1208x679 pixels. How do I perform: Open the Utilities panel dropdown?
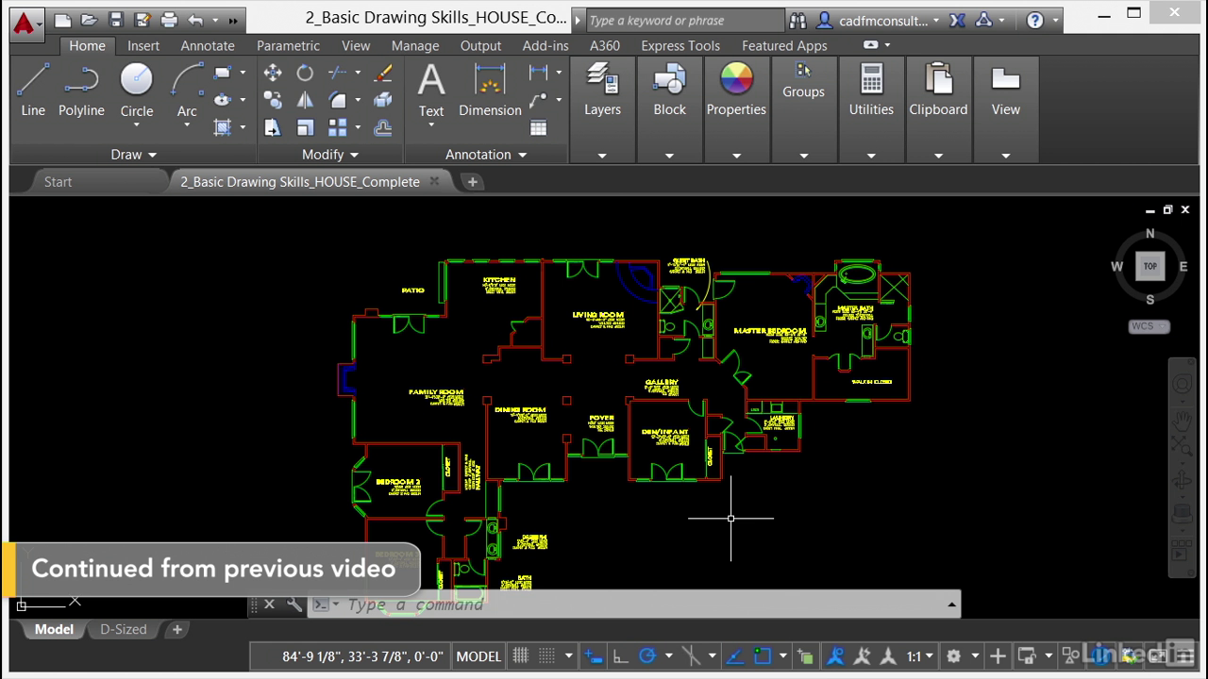tap(871, 156)
